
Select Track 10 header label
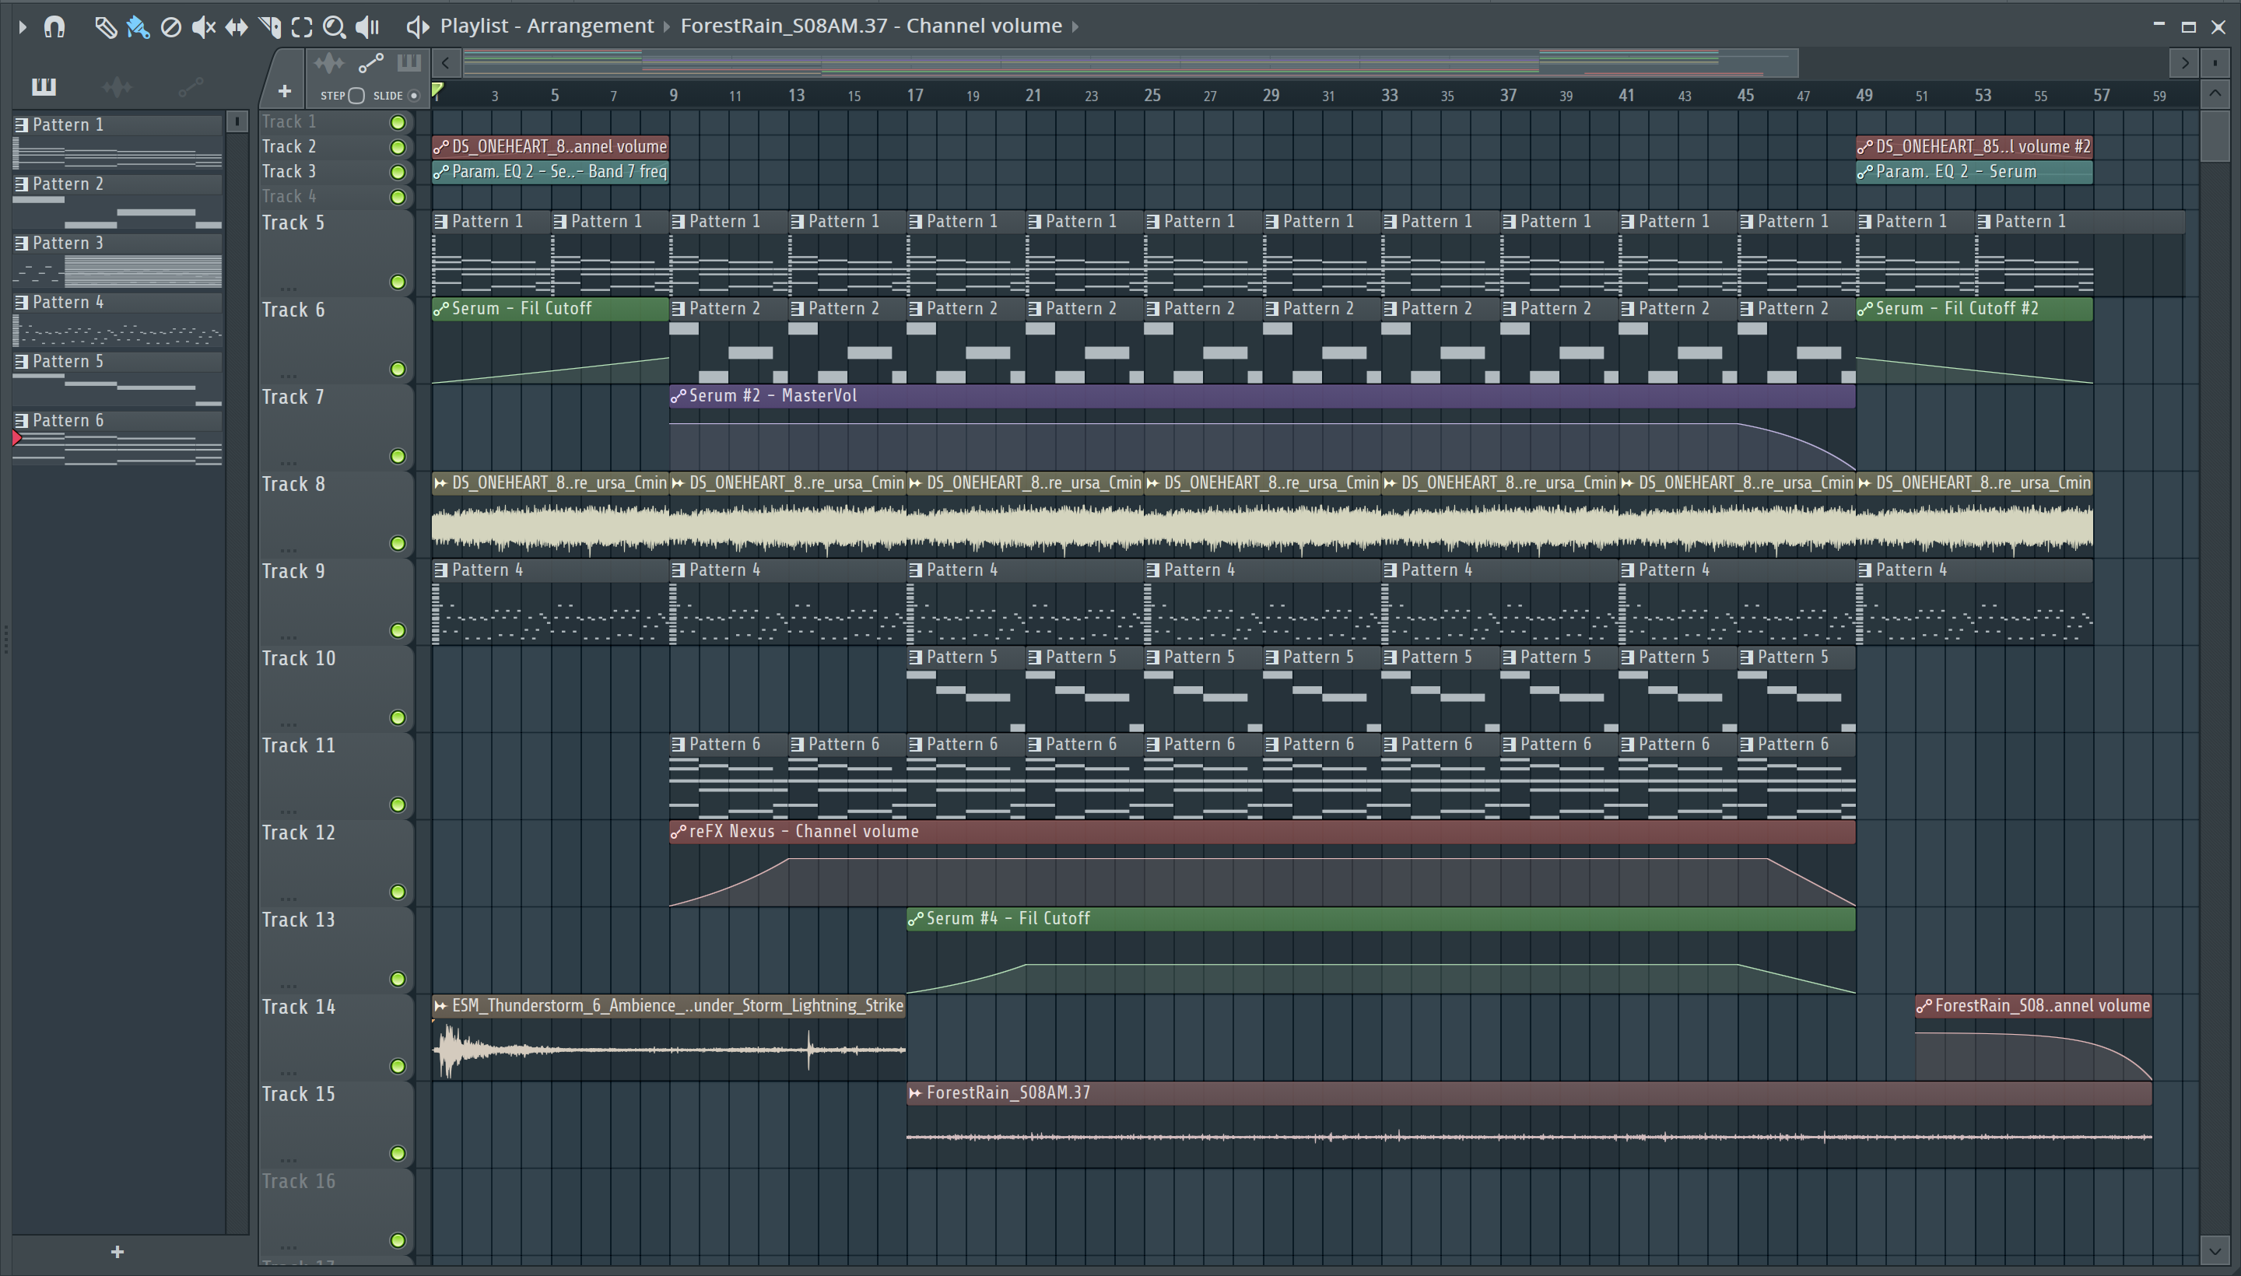(299, 658)
